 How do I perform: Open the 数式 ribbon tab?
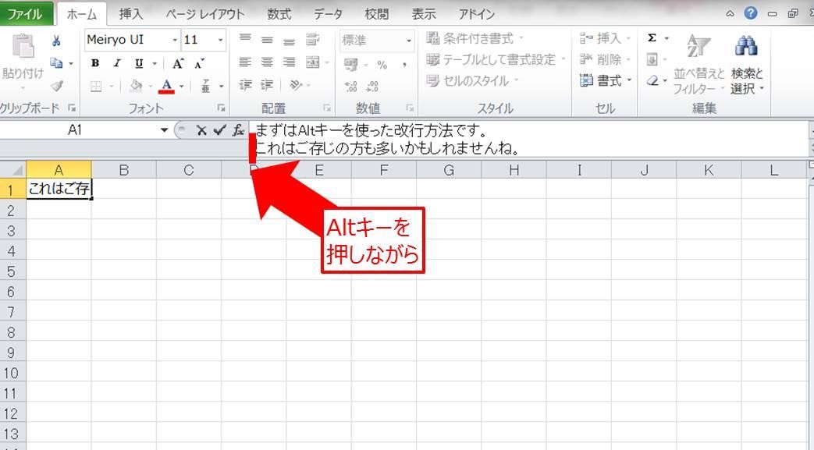(x=279, y=14)
